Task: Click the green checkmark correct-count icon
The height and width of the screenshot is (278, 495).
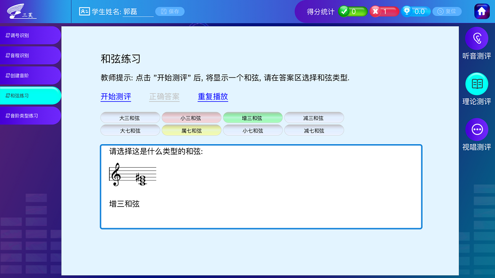Action: point(344,12)
